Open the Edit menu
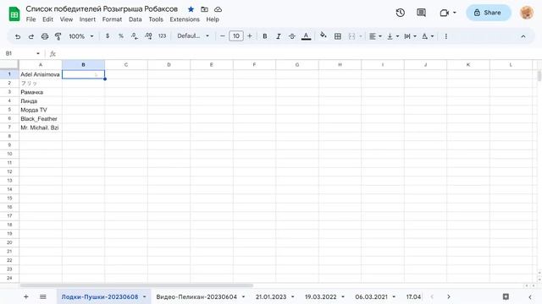The image size is (542, 304). [x=47, y=19]
